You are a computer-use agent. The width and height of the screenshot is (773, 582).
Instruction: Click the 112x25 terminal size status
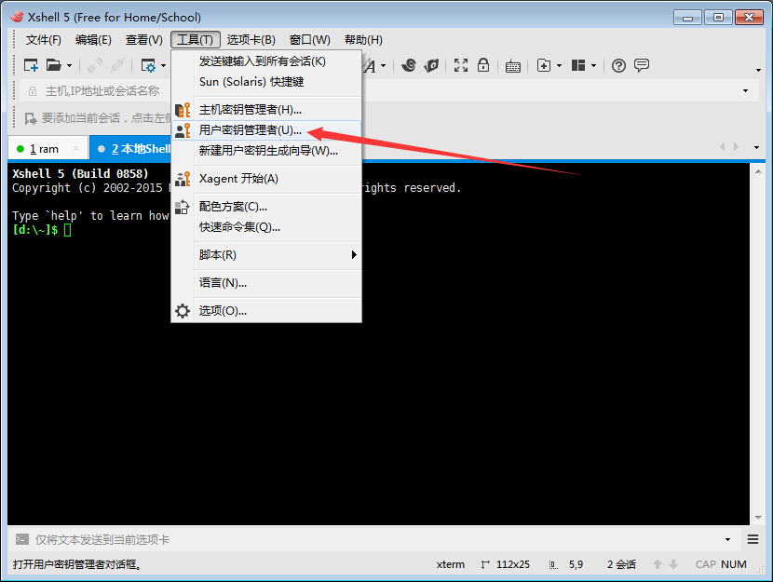[x=513, y=564]
